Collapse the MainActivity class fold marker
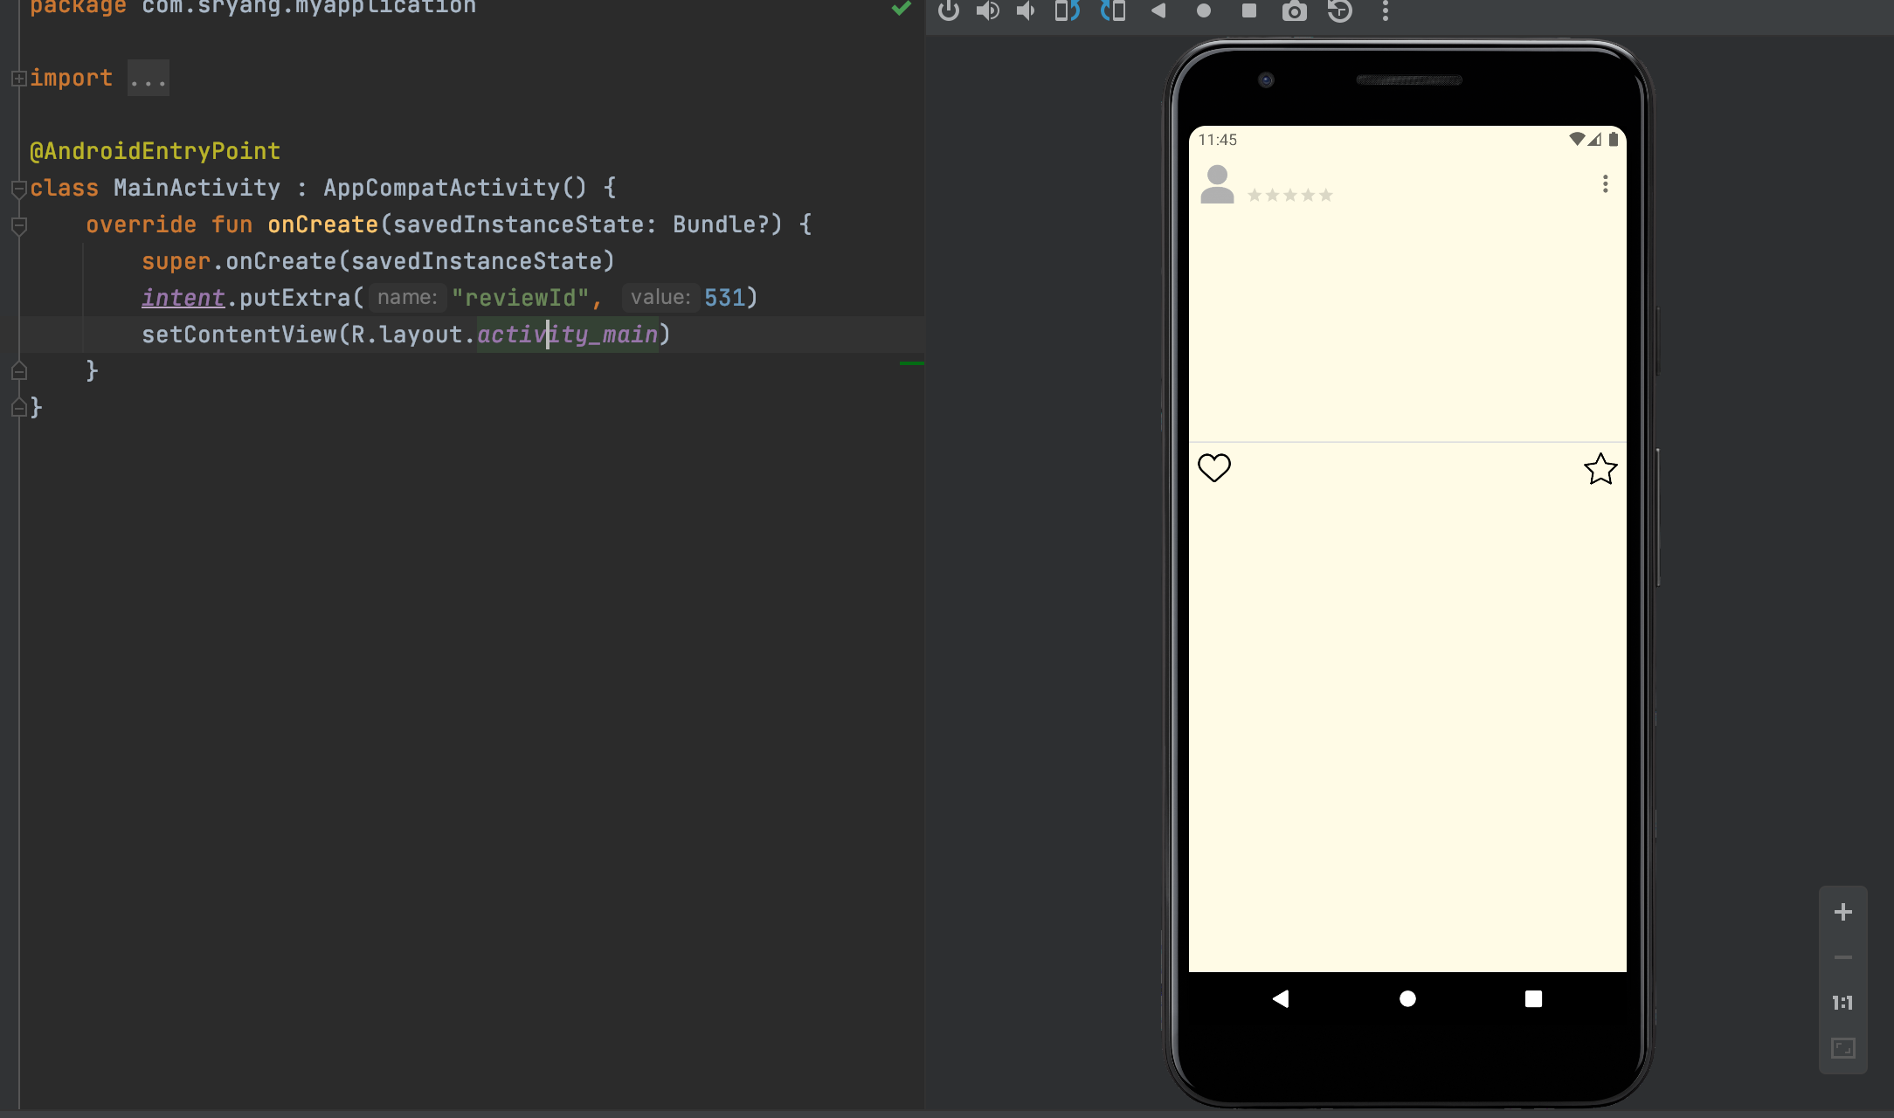Screen dimensions: 1894x1118 (x=18, y=188)
